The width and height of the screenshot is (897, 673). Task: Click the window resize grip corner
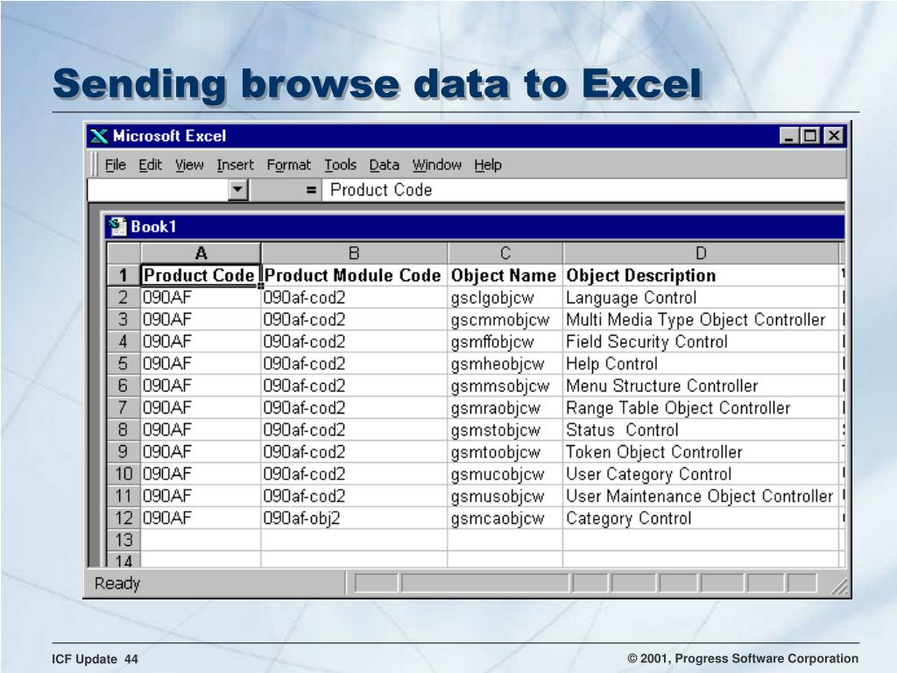tap(838, 586)
